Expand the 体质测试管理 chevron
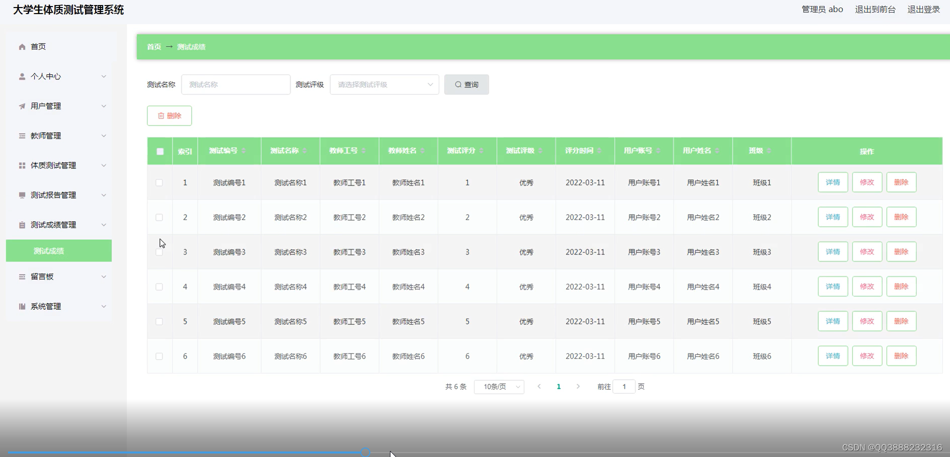The width and height of the screenshot is (950, 457). pos(104,165)
